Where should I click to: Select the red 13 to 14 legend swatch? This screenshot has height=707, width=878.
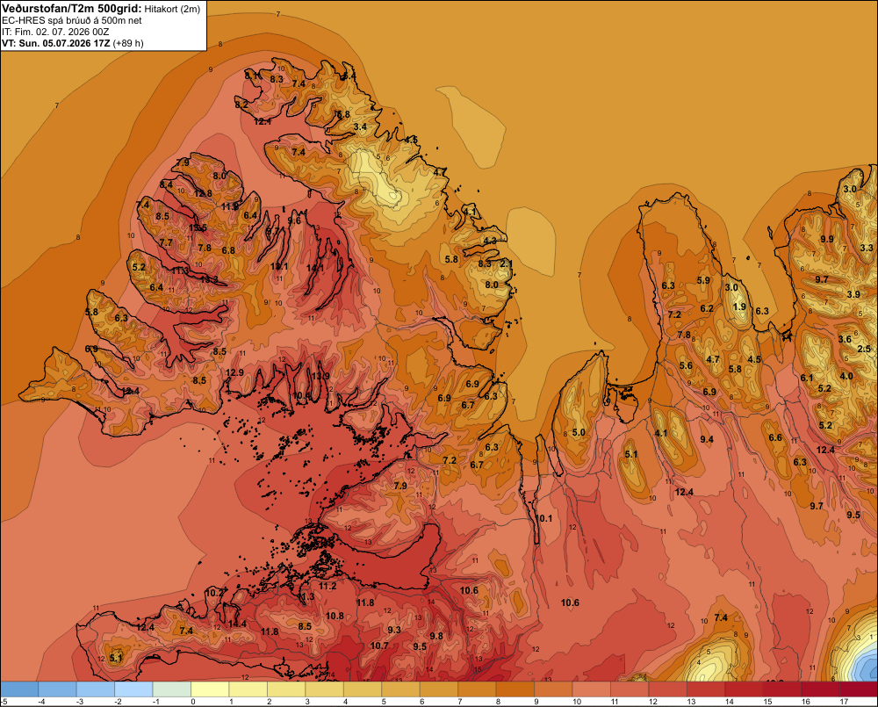point(706,689)
